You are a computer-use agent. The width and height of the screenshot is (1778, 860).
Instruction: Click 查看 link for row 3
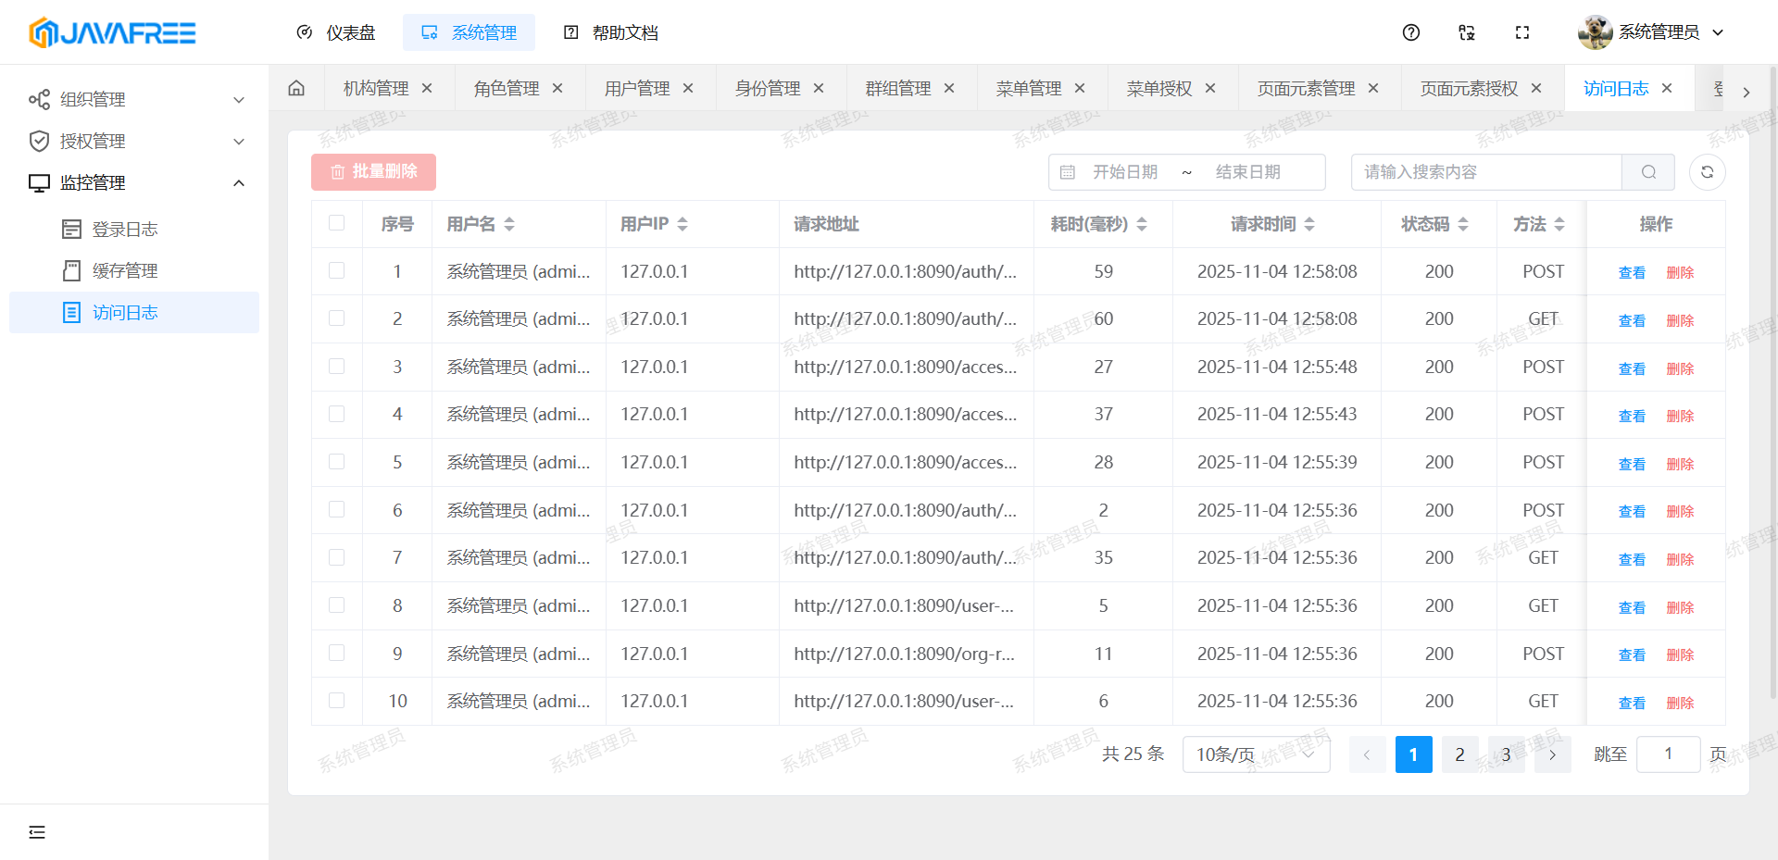point(1632,368)
